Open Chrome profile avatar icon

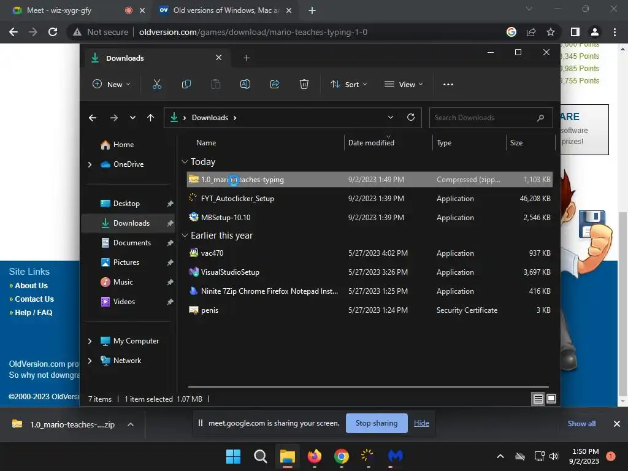tap(595, 32)
